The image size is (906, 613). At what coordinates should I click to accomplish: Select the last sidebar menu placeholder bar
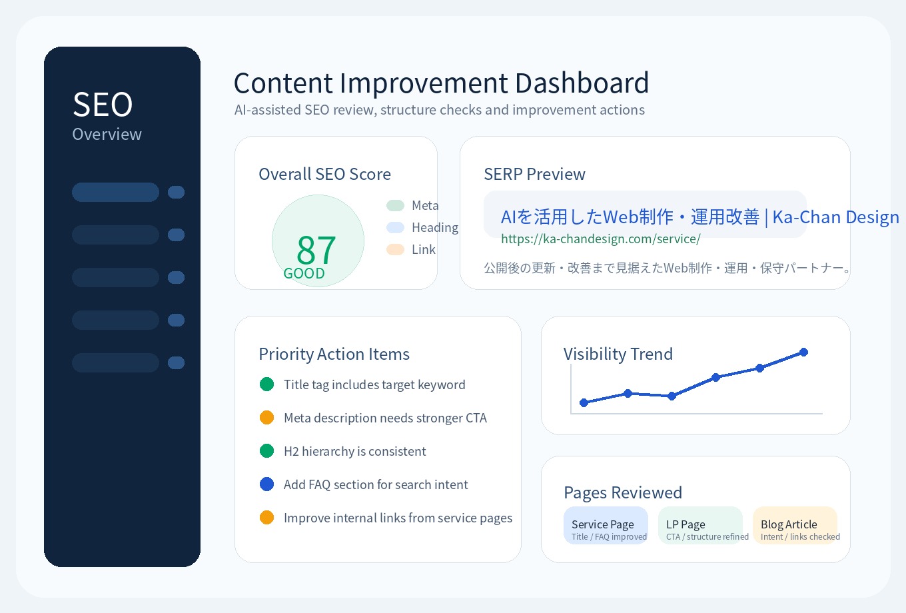coord(115,362)
